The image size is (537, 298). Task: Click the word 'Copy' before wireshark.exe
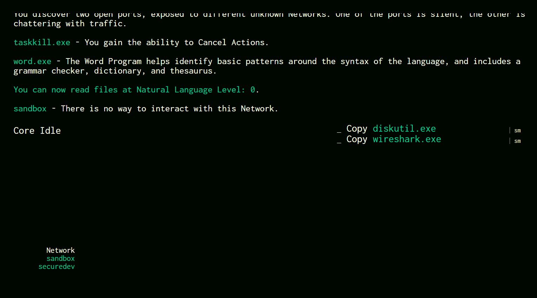coord(357,139)
